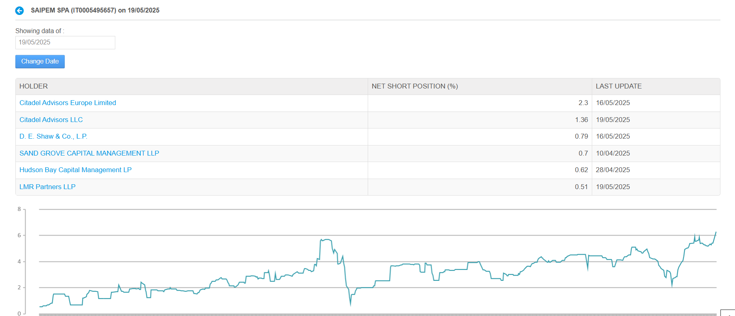735x316 pixels.
Task: Click the chart y-axis label 2
Action: pyautogui.click(x=19, y=288)
